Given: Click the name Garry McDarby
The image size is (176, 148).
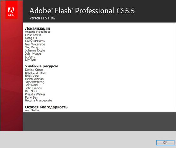Looking at the screenshot, I should [x=35, y=41].
